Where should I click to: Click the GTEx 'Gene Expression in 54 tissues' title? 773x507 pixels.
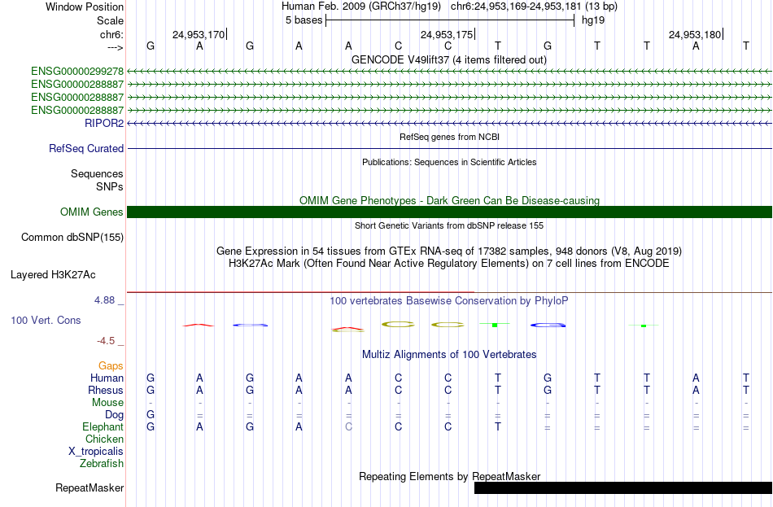point(449,251)
